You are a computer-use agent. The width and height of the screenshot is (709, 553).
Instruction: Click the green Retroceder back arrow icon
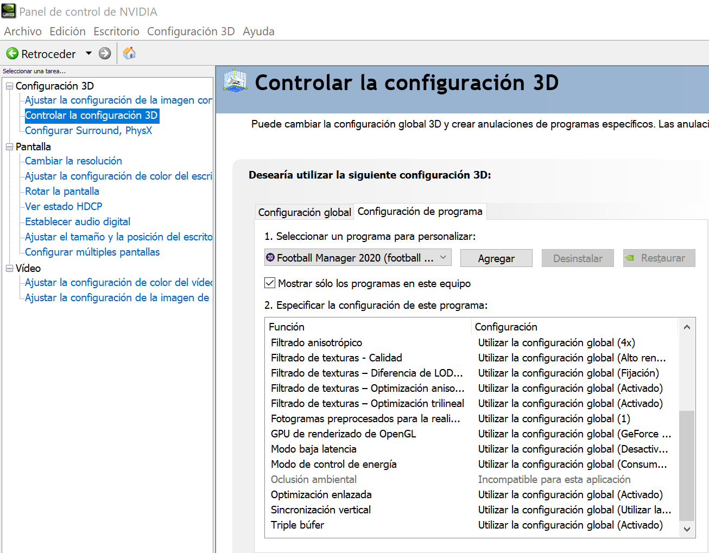[12, 53]
